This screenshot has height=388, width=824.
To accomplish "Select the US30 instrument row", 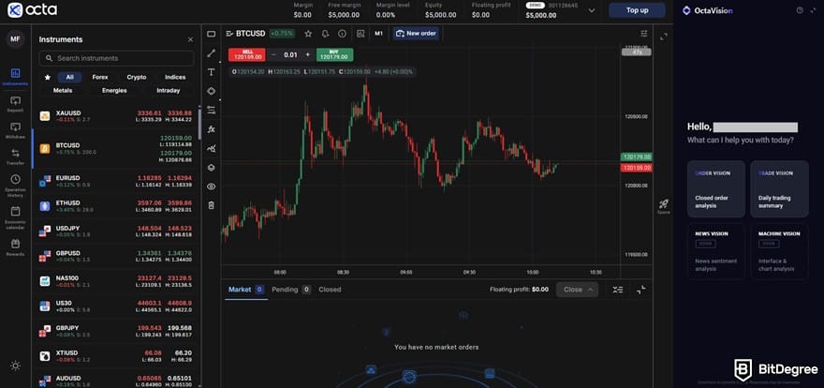I will click(115, 306).
